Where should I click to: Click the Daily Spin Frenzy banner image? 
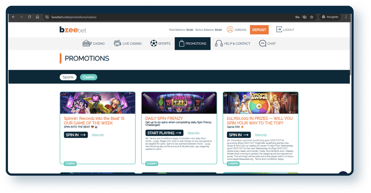point(179,103)
